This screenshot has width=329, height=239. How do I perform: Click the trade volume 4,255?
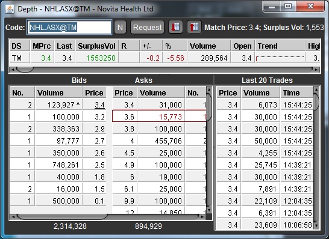click(x=261, y=153)
